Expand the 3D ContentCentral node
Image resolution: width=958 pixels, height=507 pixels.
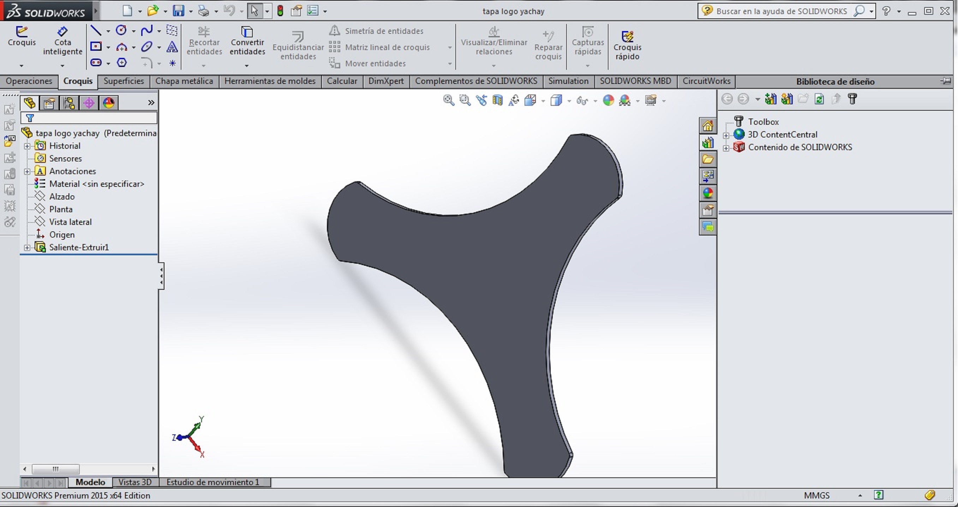(x=726, y=135)
